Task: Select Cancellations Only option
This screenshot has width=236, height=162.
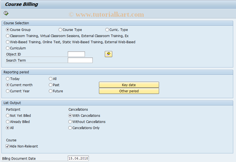Action: click(70, 128)
